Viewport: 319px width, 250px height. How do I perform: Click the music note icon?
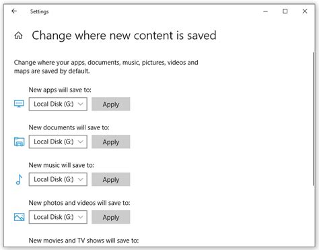tap(19, 179)
